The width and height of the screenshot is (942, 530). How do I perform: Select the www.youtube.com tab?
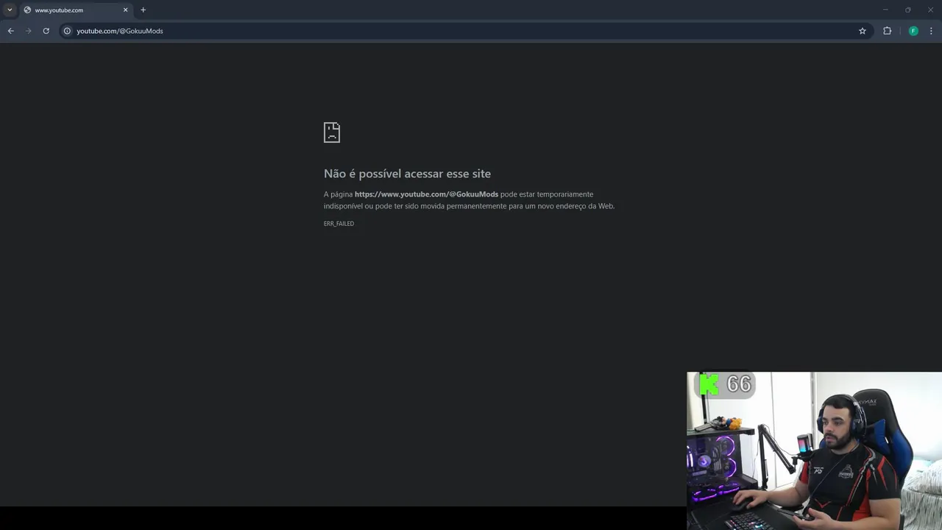[76, 10]
